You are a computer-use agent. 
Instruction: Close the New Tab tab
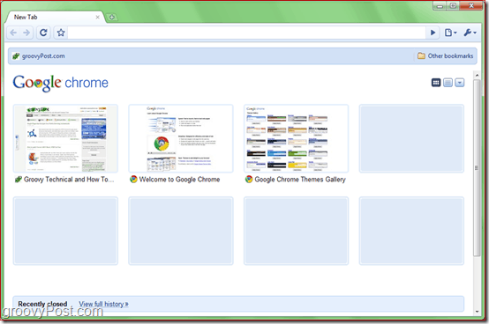[x=97, y=17]
